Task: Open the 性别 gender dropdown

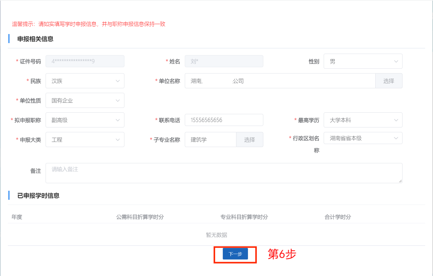Action: (363, 61)
